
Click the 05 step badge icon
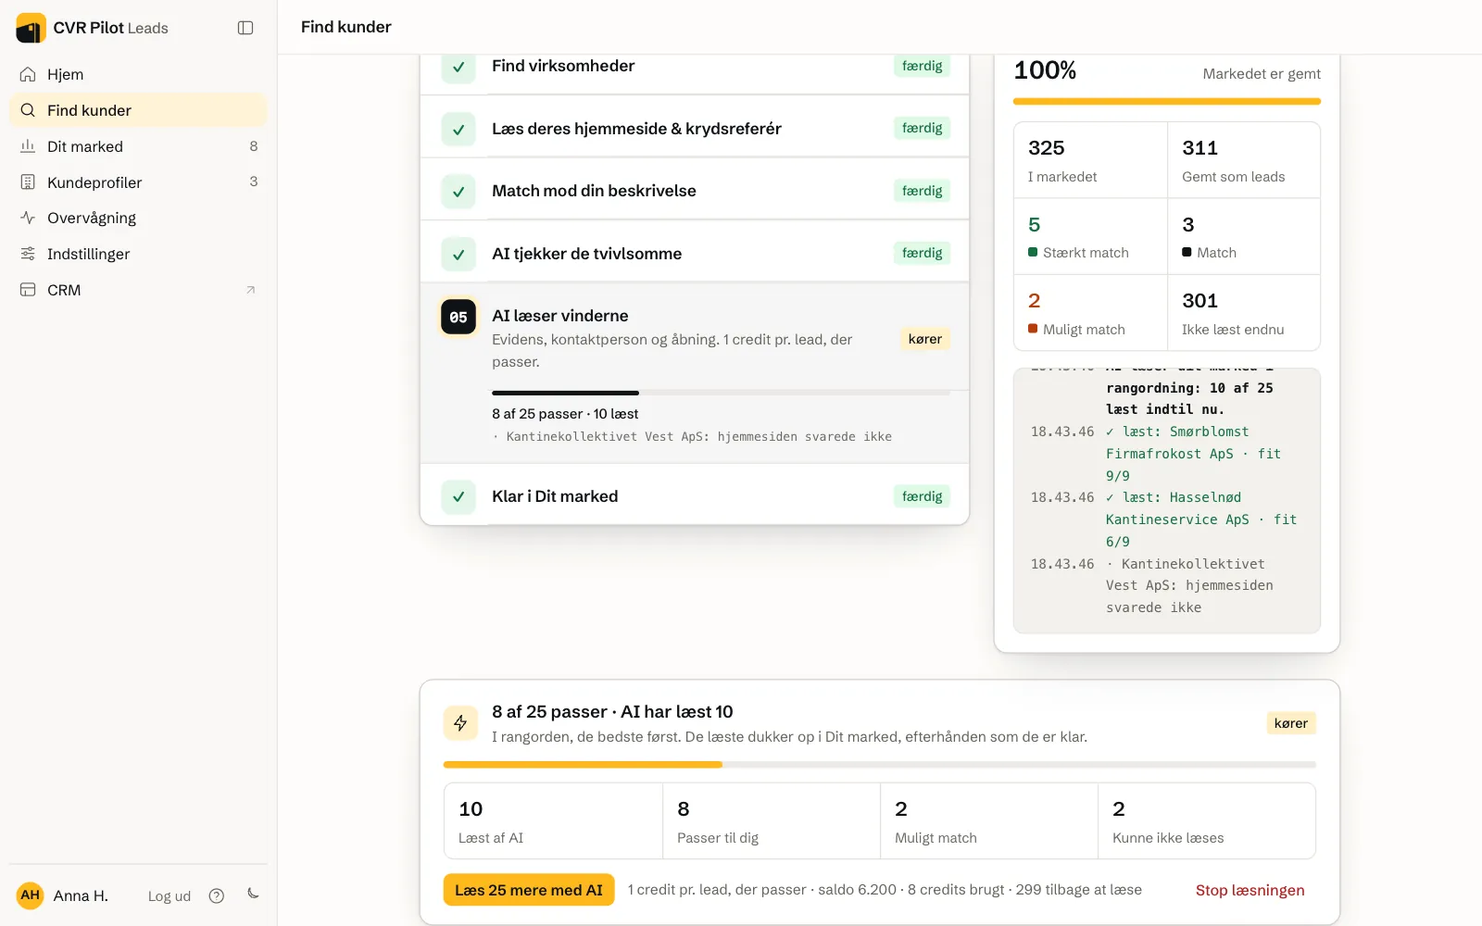pyautogui.click(x=458, y=317)
